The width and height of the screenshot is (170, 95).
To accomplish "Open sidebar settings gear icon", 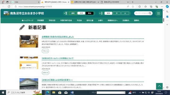I will (x=167, y=87).
